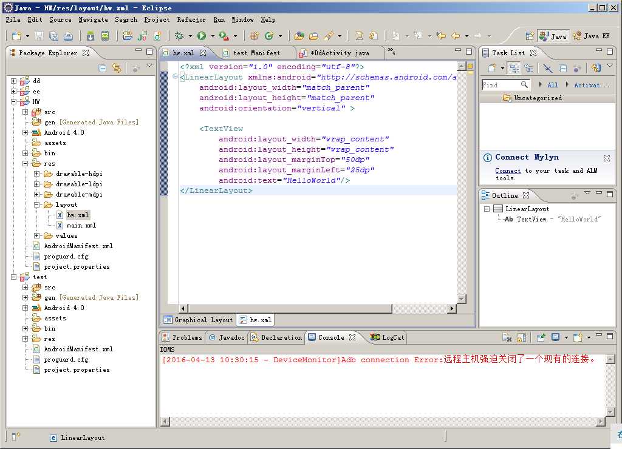Click the Search flashlight toolbar icon
This screenshot has height=449, width=622.
coord(329,36)
